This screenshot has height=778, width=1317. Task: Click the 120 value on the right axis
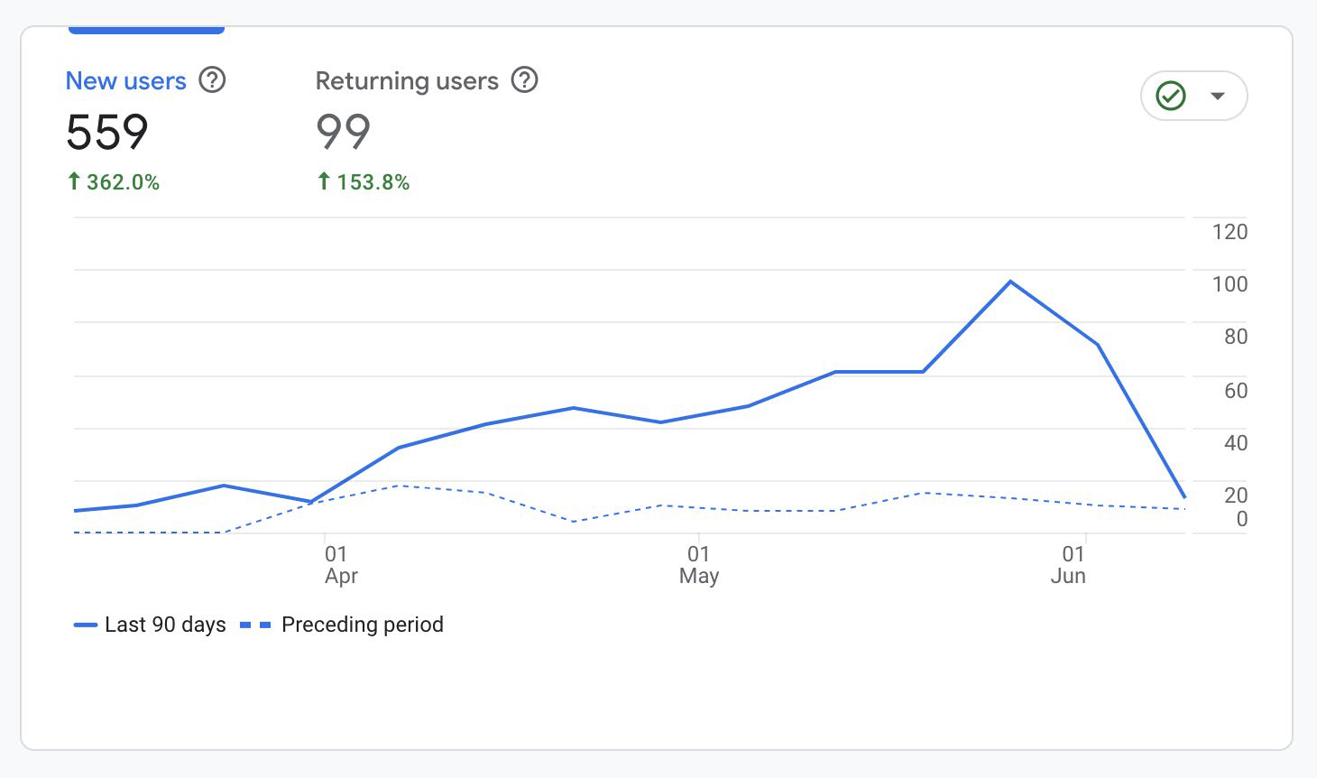pyautogui.click(x=1229, y=231)
